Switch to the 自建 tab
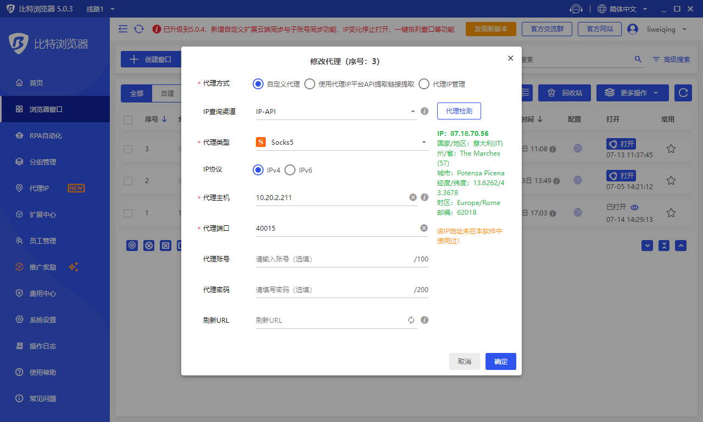 [168, 93]
